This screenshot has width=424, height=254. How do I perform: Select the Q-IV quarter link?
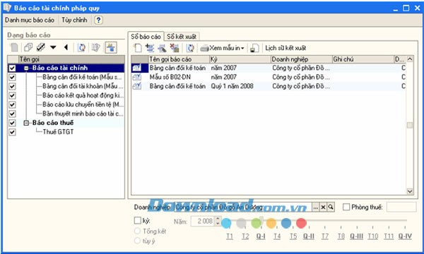click(x=405, y=236)
